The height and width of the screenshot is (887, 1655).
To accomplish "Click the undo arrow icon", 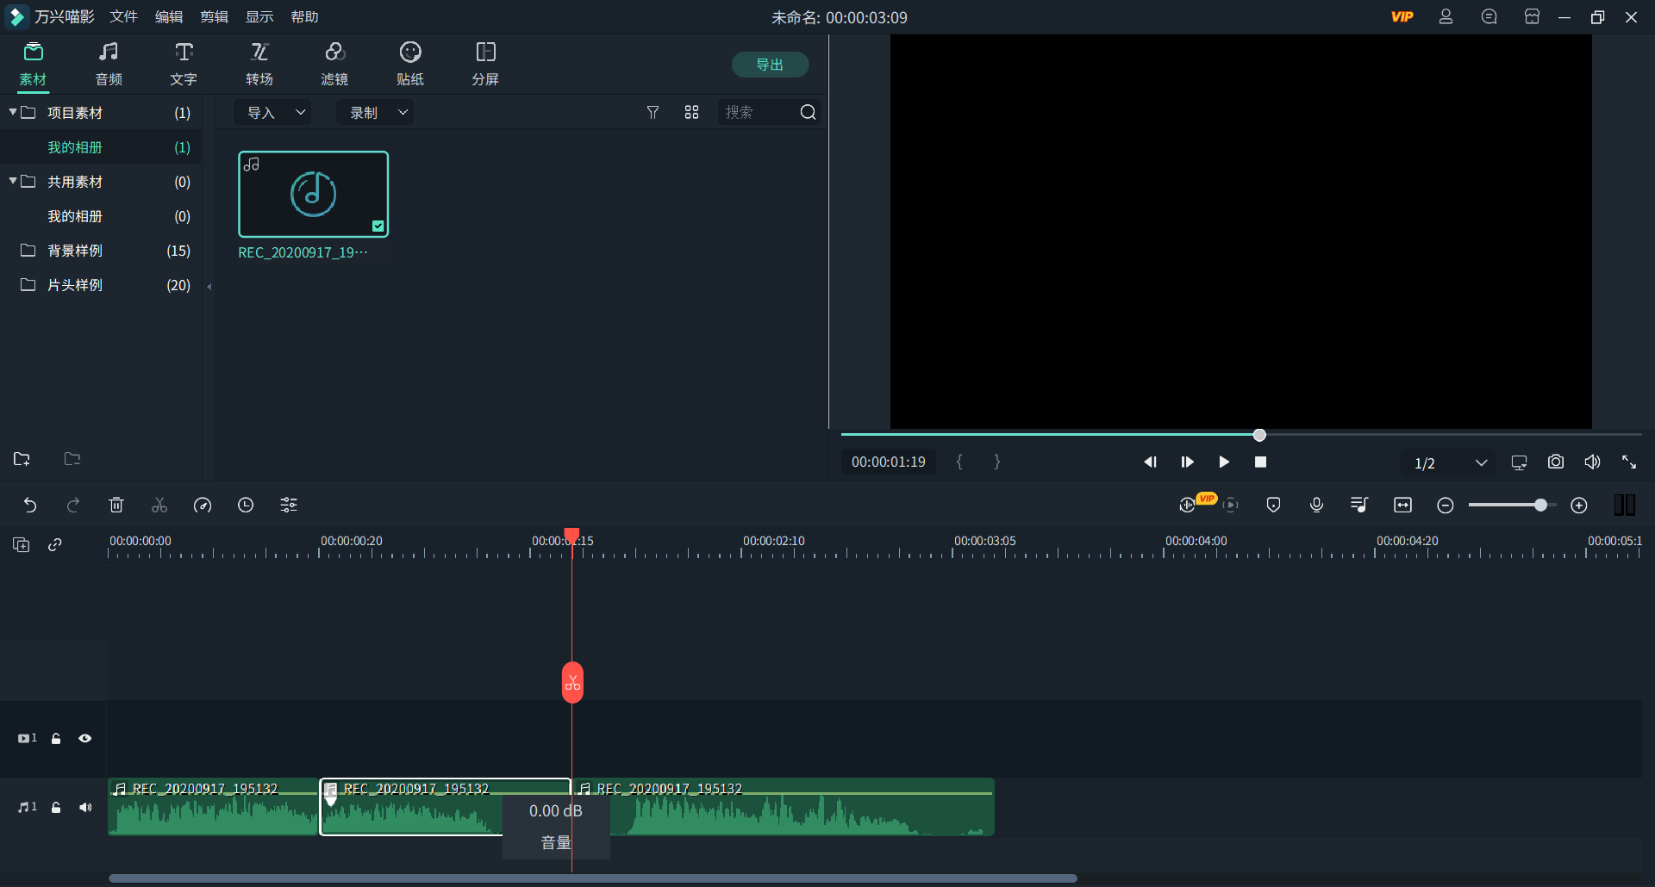I will [x=30, y=506].
